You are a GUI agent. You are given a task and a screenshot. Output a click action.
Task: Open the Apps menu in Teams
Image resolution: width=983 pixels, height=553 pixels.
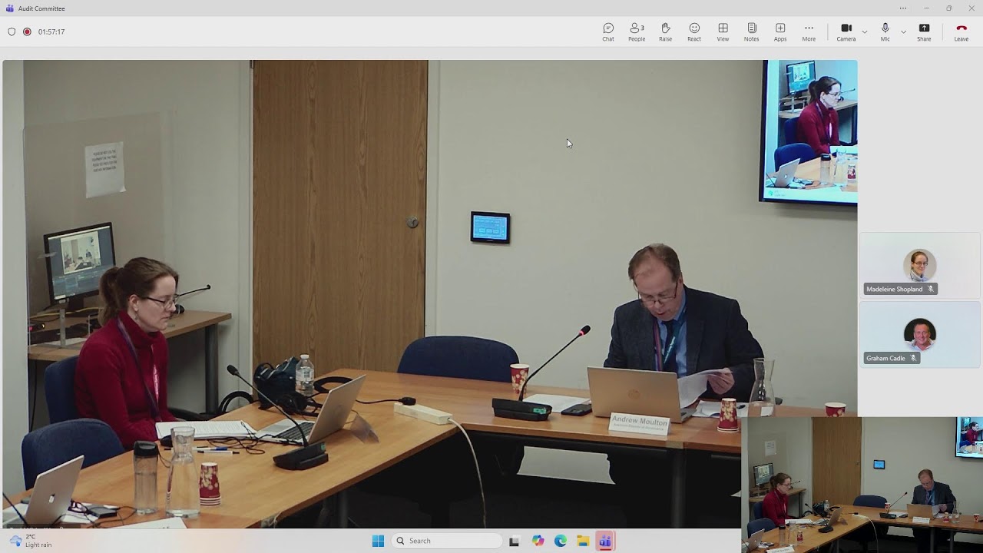(x=780, y=31)
